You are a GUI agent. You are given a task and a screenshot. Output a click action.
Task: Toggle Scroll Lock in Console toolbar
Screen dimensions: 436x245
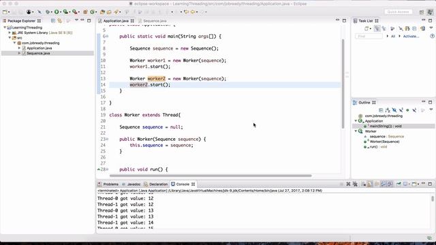[x=370, y=184]
